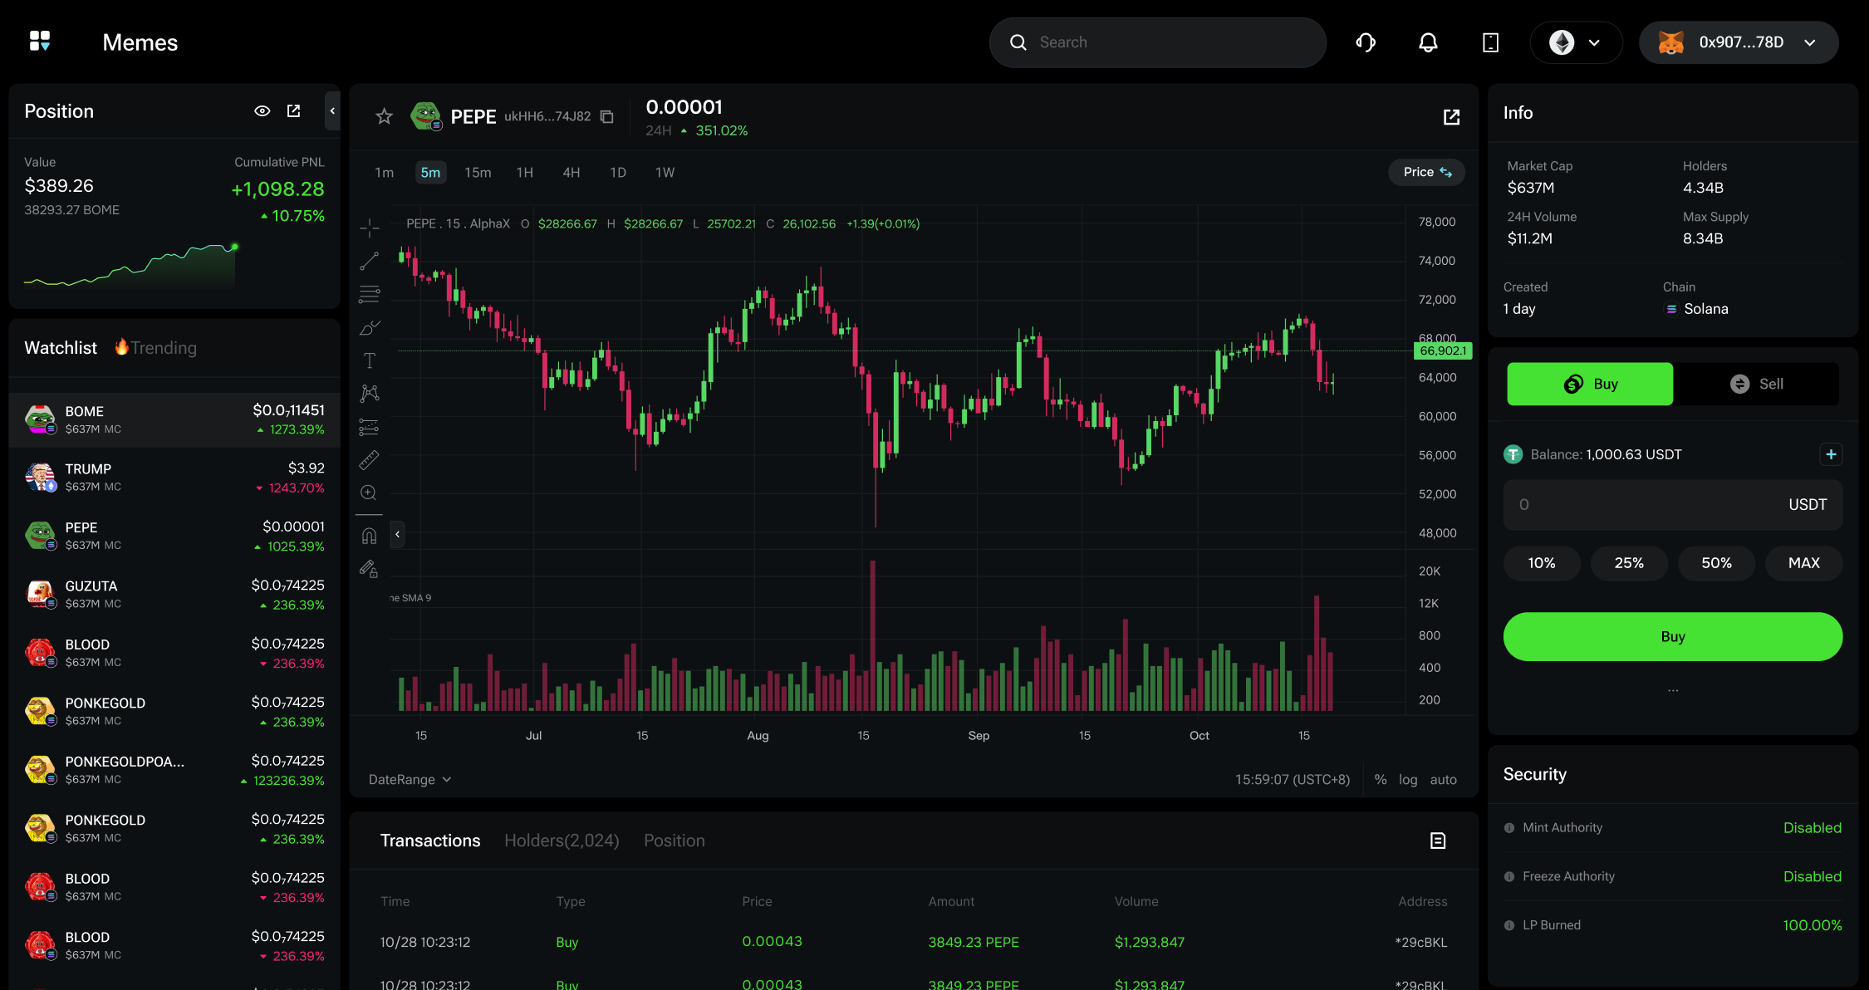Select the text annotation tool
This screenshot has width=1869, height=990.
pos(370,360)
